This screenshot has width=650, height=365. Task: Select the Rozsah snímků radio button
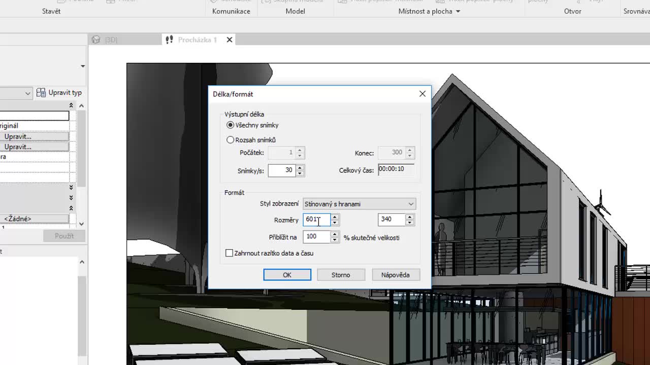231,140
